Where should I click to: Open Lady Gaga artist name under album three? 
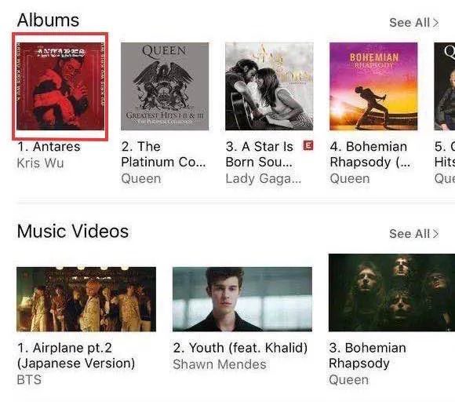coord(264,179)
